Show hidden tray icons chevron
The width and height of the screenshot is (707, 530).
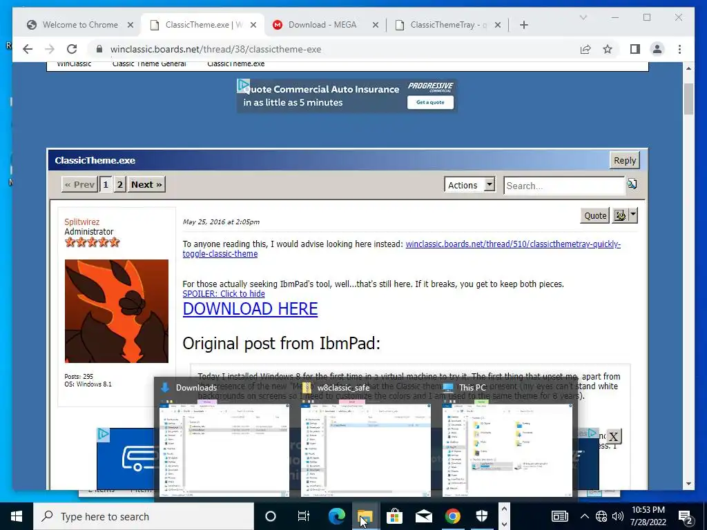click(584, 516)
